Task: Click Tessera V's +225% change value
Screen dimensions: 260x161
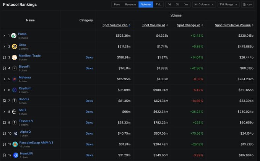Action: coord(198,122)
